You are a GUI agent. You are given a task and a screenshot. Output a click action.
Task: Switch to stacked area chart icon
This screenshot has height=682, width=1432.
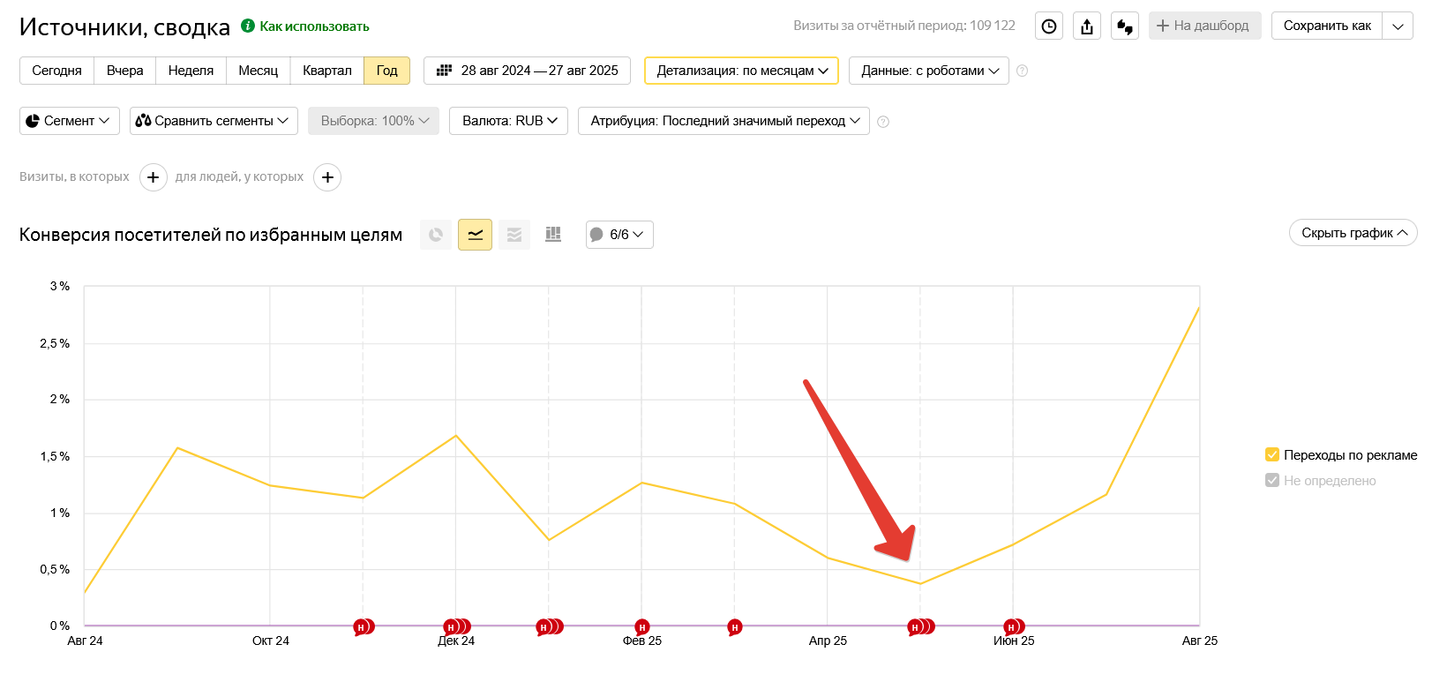click(514, 235)
